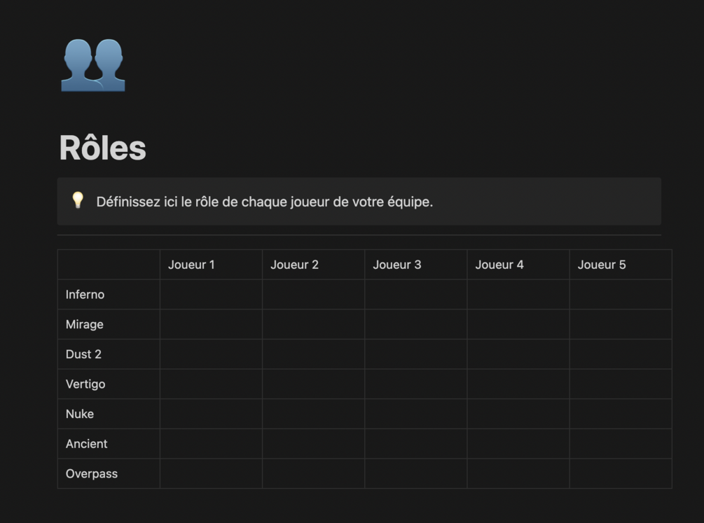Click the Rôles page title
This screenshot has width=704, height=523.
point(102,148)
